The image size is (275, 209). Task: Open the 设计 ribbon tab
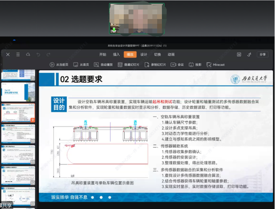144,54
